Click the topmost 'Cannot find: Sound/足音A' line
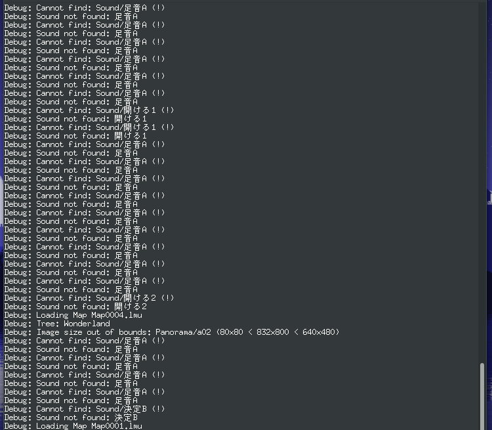The width and height of the screenshot is (492, 430). click(85, 7)
